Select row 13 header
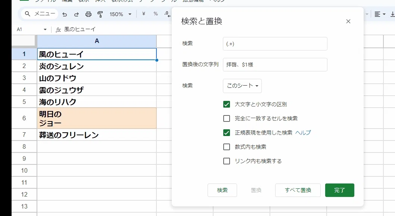Image resolution: width=395 pixels, height=216 pixels. pyautogui.click(x=24, y=206)
